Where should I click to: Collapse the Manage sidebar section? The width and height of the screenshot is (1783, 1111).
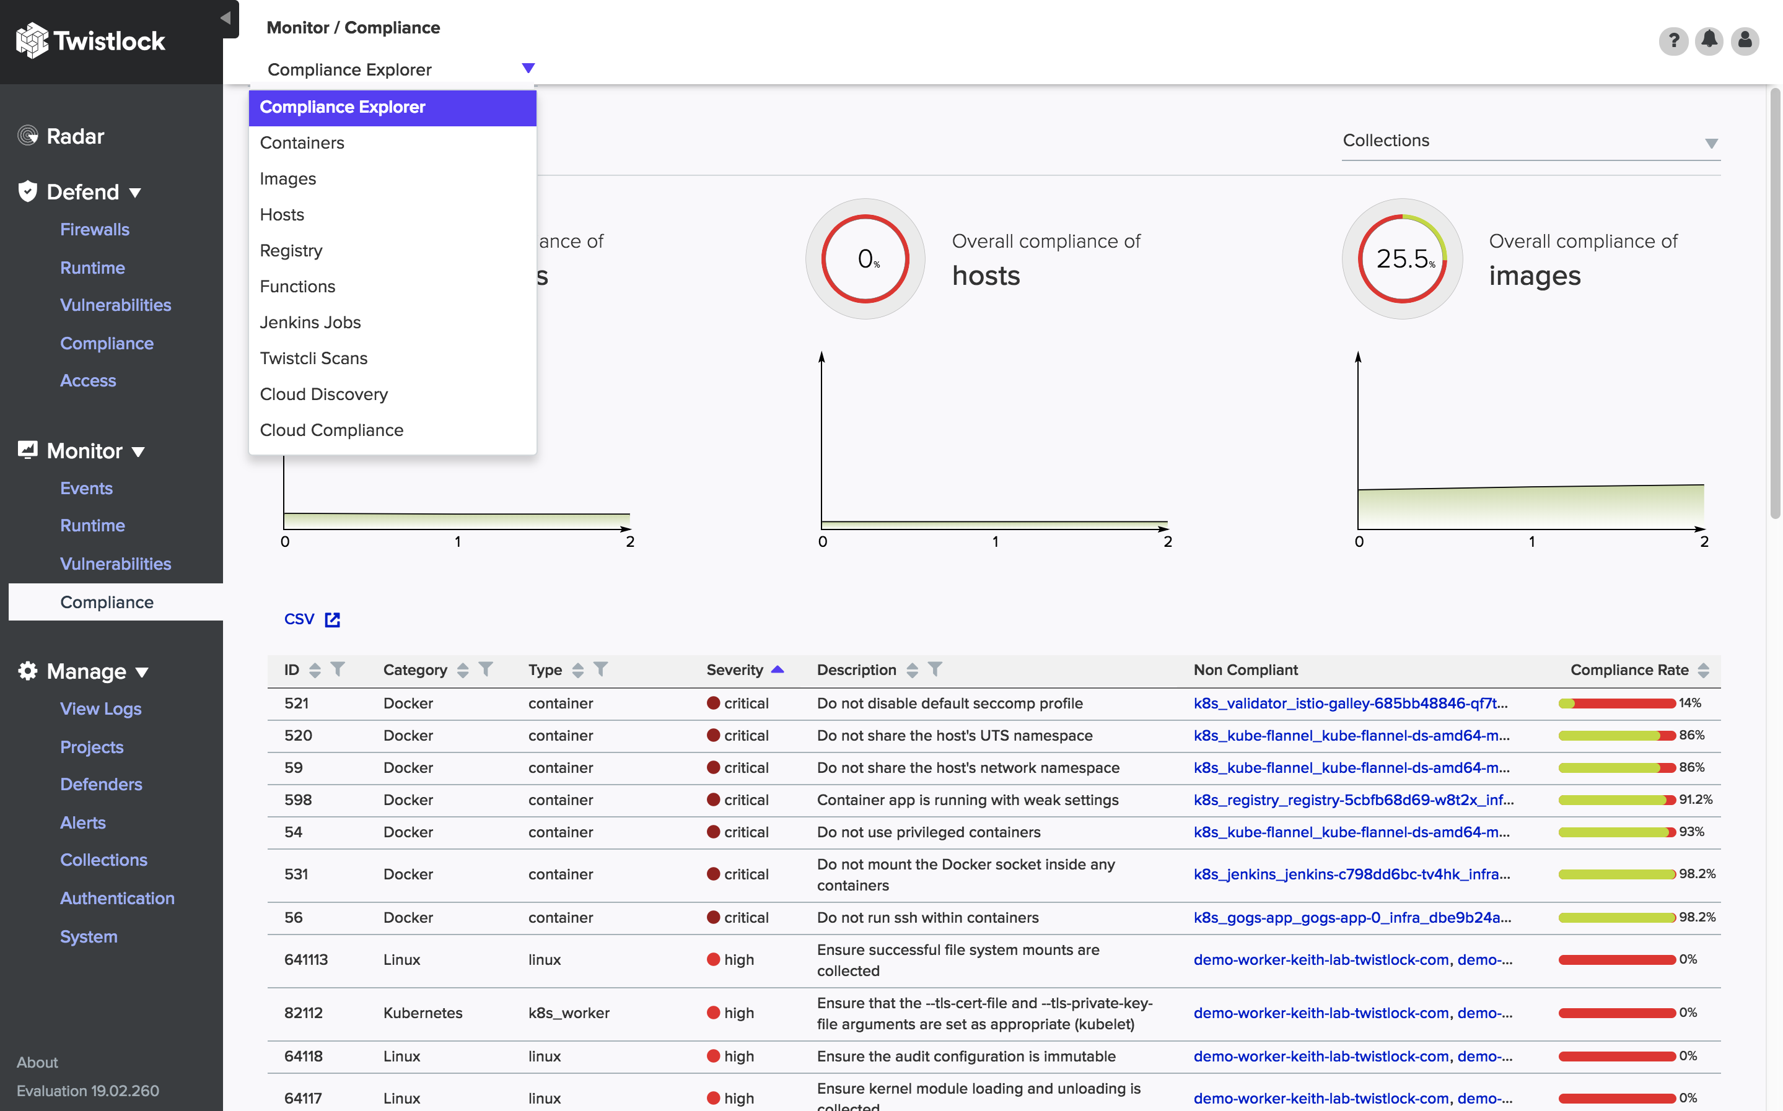point(142,671)
